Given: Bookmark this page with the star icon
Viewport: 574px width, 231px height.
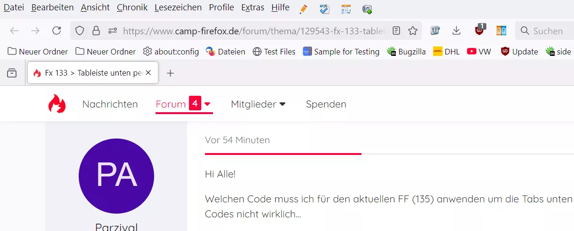Looking at the screenshot, I should 413,31.
